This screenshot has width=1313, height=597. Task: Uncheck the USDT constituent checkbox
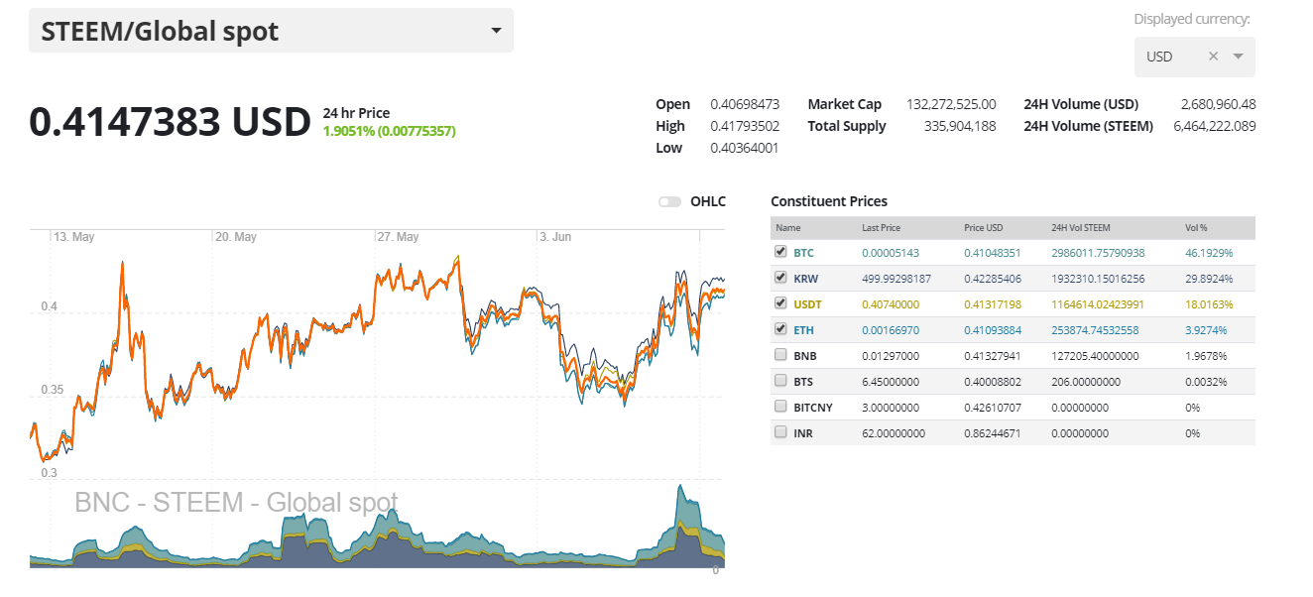(780, 303)
